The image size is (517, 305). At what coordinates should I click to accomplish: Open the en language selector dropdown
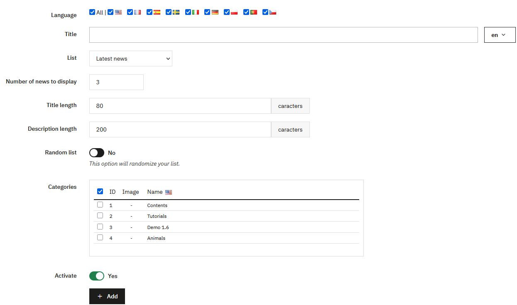500,35
